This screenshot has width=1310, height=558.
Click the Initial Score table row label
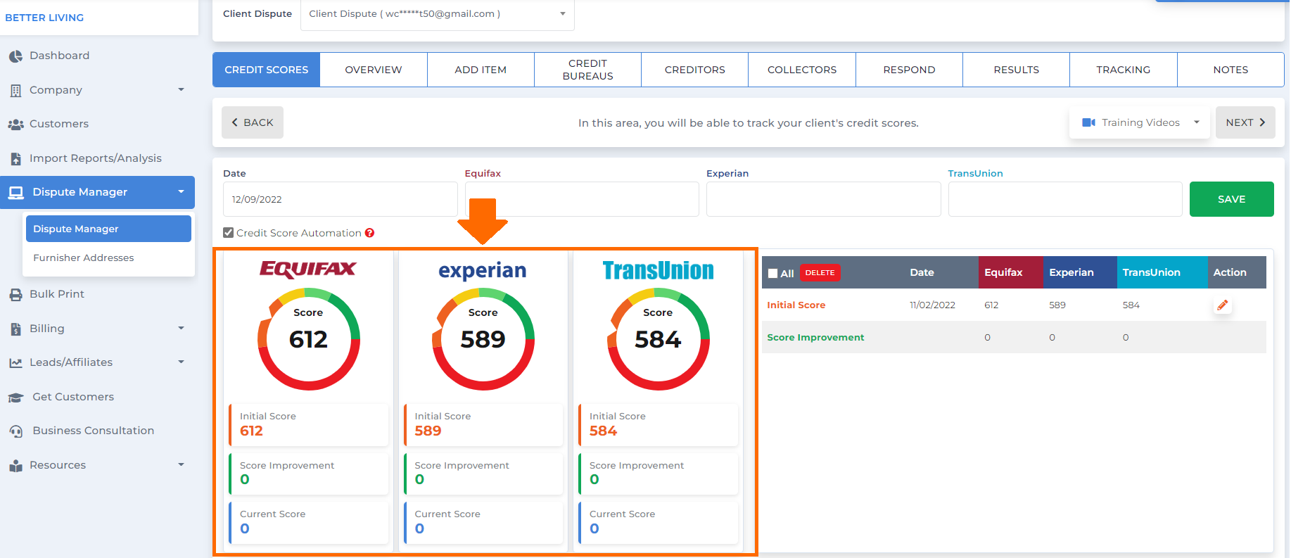click(x=796, y=305)
